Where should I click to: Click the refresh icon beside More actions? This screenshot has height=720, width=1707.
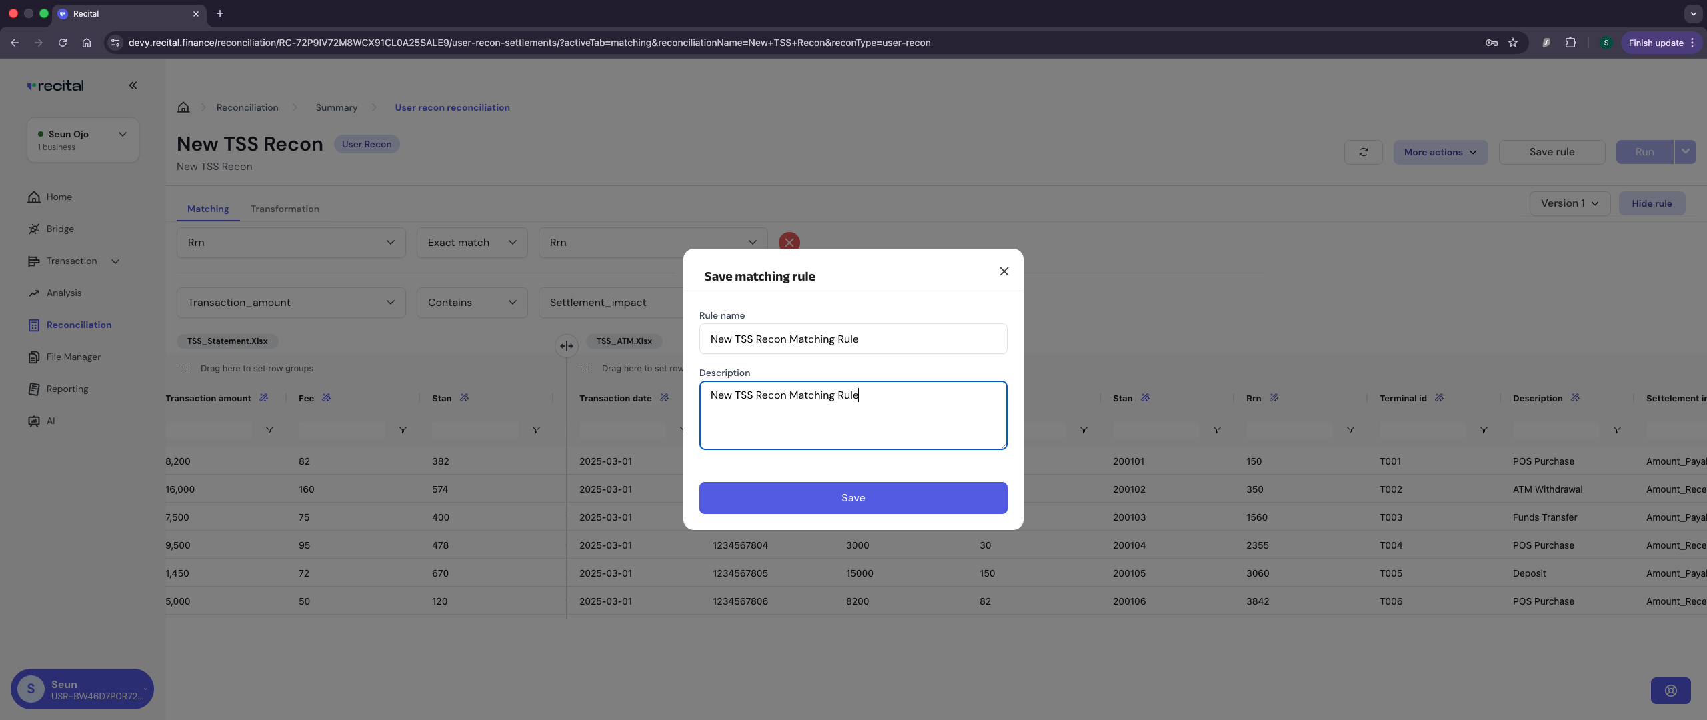[x=1363, y=152]
